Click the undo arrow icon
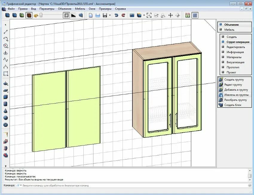The width and height of the screenshot is (254, 195). coord(116,16)
